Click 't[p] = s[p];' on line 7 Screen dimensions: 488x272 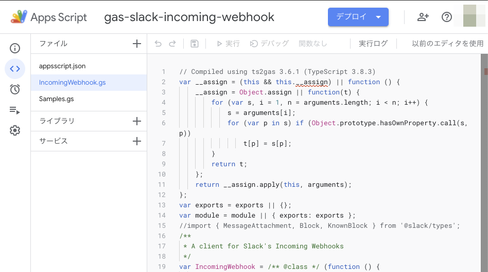point(267,144)
